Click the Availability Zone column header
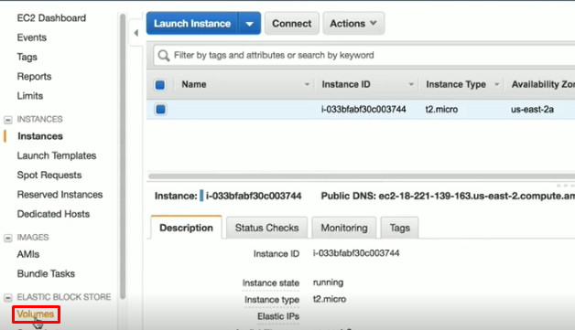The height and width of the screenshot is (330, 575). click(543, 85)
